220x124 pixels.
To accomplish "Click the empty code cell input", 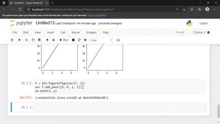I will click(x=120, y=107).
